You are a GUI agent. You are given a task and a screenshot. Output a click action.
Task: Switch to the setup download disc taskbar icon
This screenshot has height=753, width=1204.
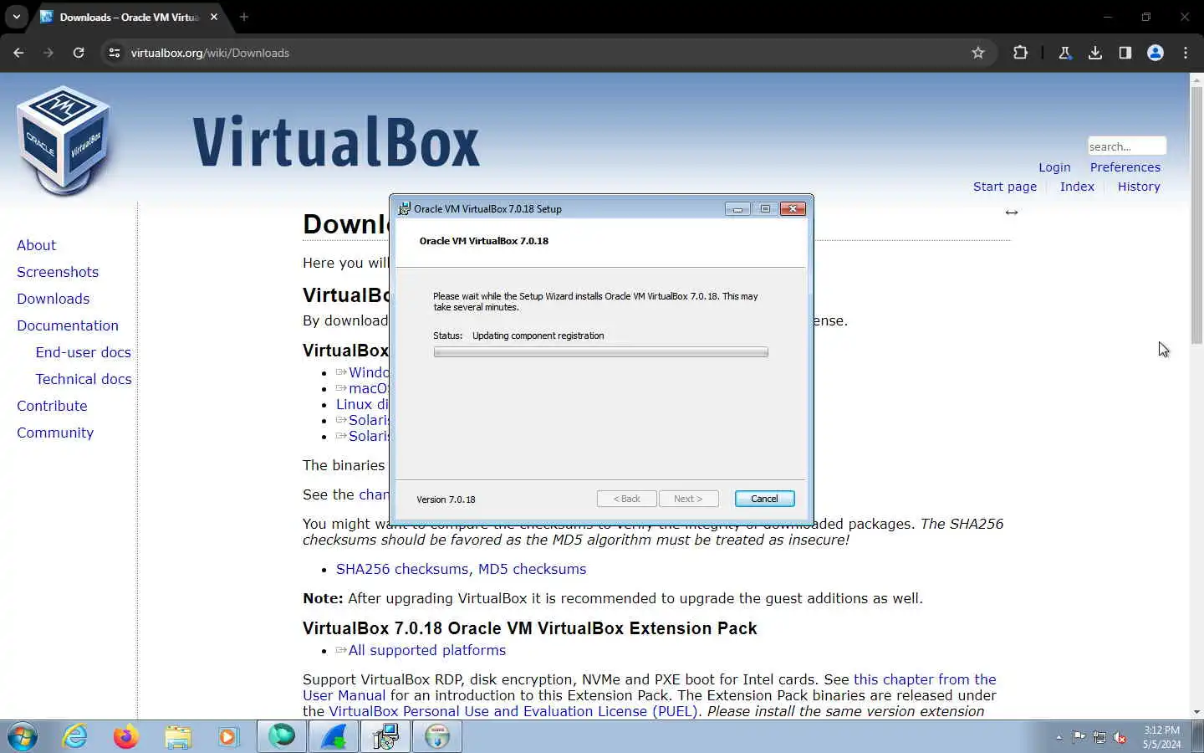pyautogui.click(x=437, y=736)
